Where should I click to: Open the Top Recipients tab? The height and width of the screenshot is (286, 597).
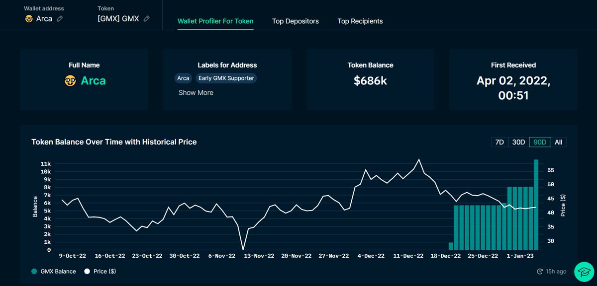point(360,21)
